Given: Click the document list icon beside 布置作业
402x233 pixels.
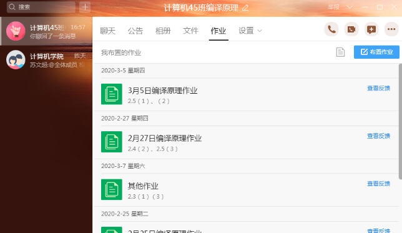Looking at the screenshot, I should click(x=340, y=52).
